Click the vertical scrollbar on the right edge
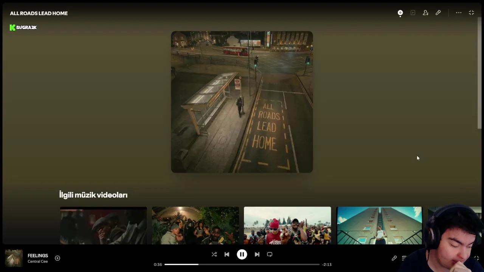The height and width of the screenshot is (272, 484). [x=479, y=73]
